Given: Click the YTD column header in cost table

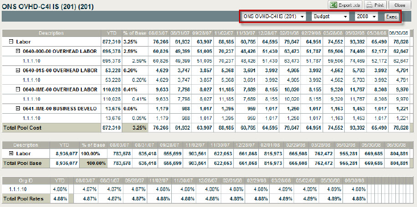Looking at the screenshot, I should click(112, 33).
